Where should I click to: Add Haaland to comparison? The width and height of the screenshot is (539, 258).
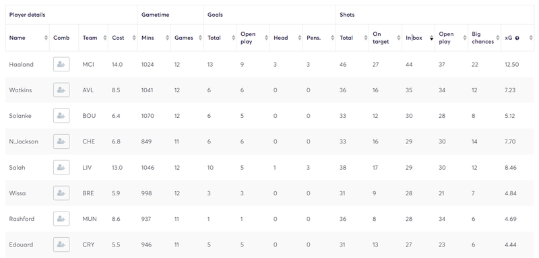coord(61,64)
